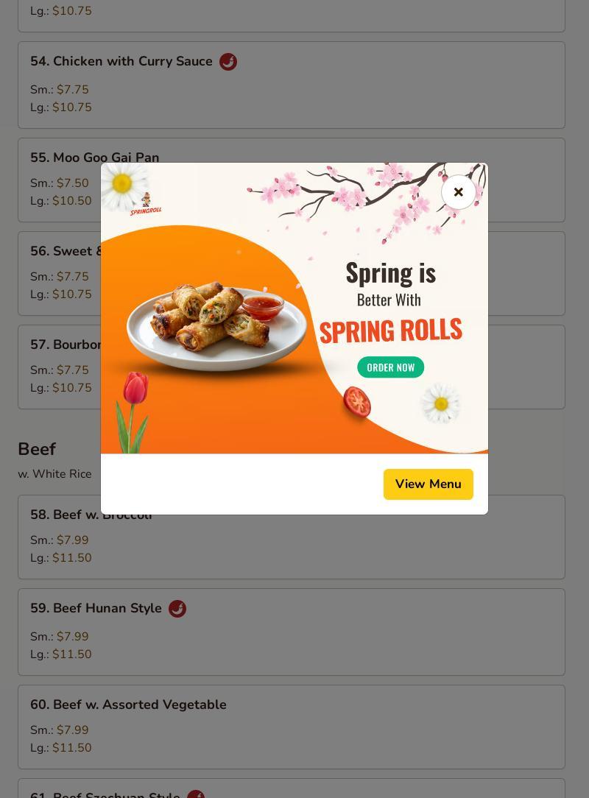The image size is (589, 798).
Task: Click the daisy flower near the Order Now button
Action: click(x=441, y=403)
